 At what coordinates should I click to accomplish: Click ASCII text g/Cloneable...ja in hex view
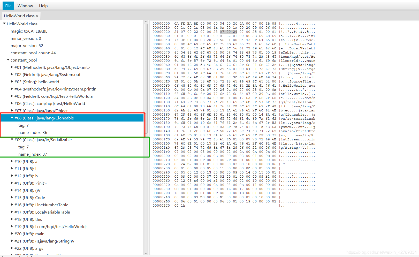tap(298, 115)
